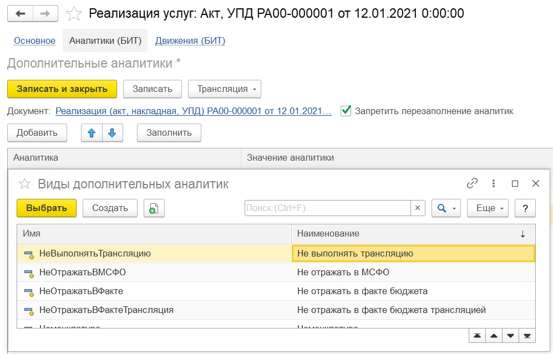Viewport: 553px width, 354px height.
Task: Click the back navigation arrow
Action: pyautogui.click(x=21, y=14)
